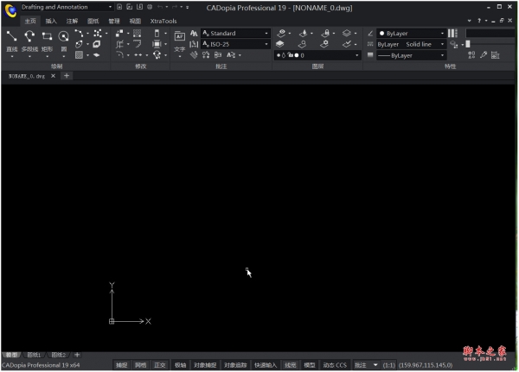Viewport: 519px width, 372px height.
Task: Click the Ellipse tool icon
Action: [79, 44]
